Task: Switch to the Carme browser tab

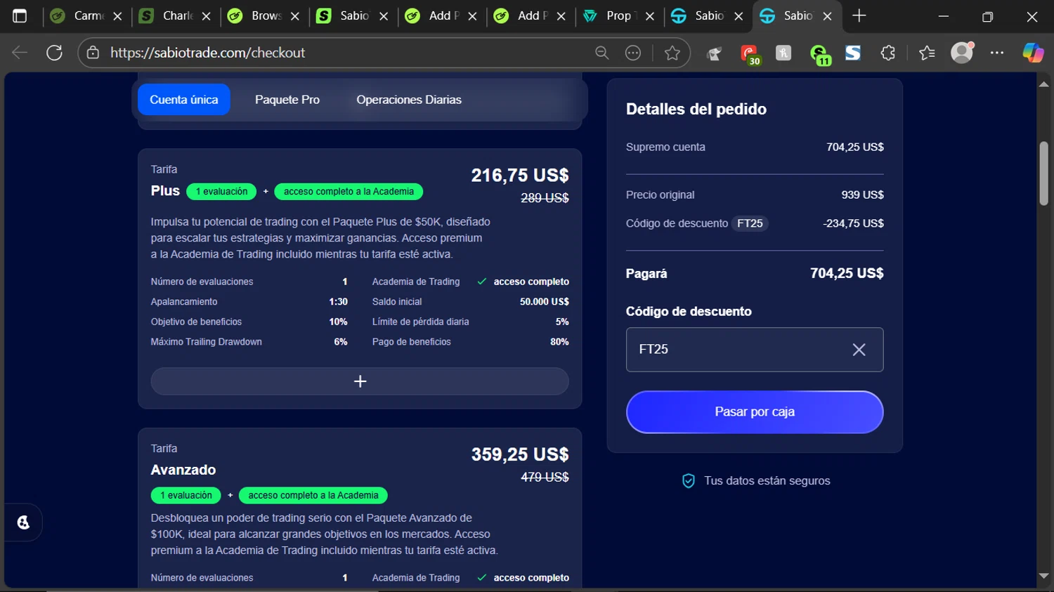Action: click(x=88, y=16)
